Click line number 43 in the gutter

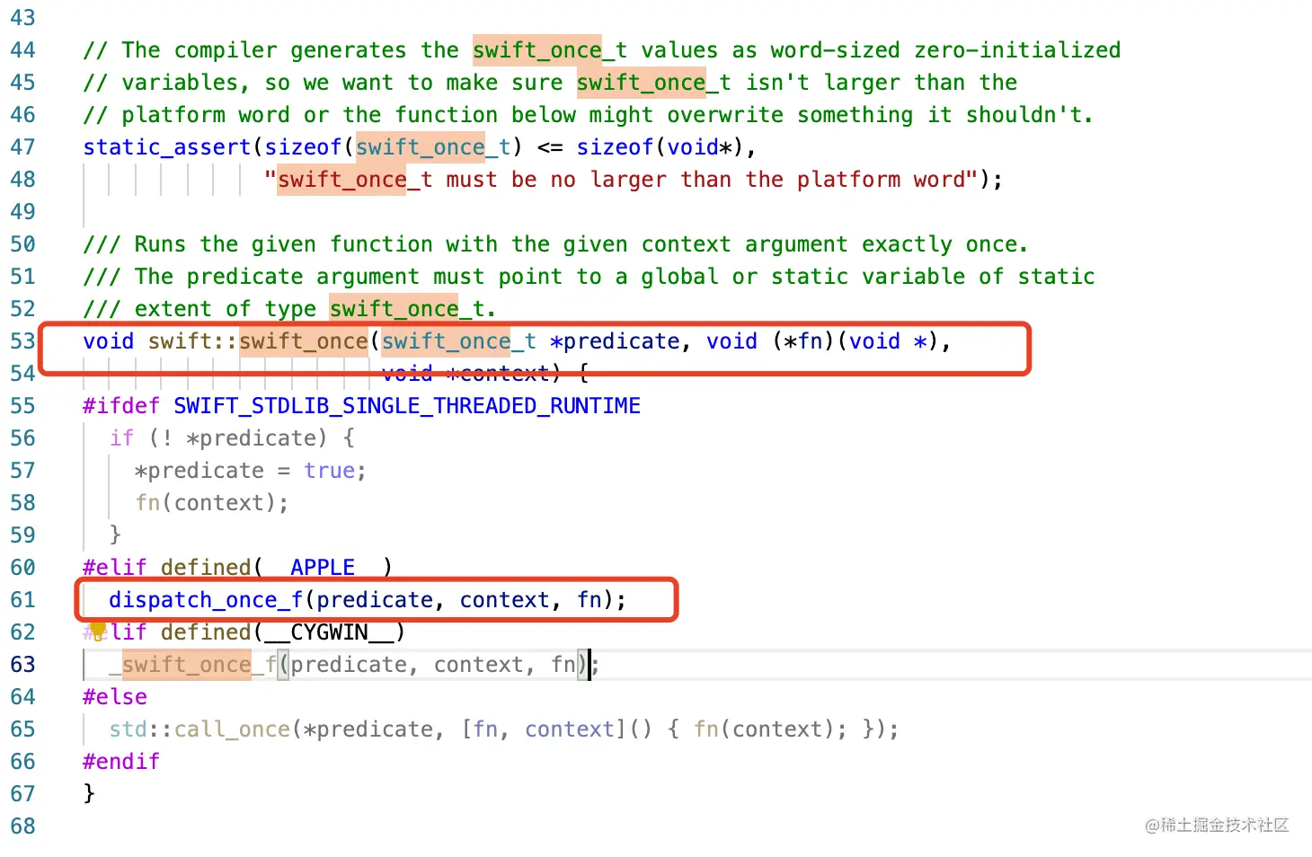pyautogui.click(x=22, y=18)
